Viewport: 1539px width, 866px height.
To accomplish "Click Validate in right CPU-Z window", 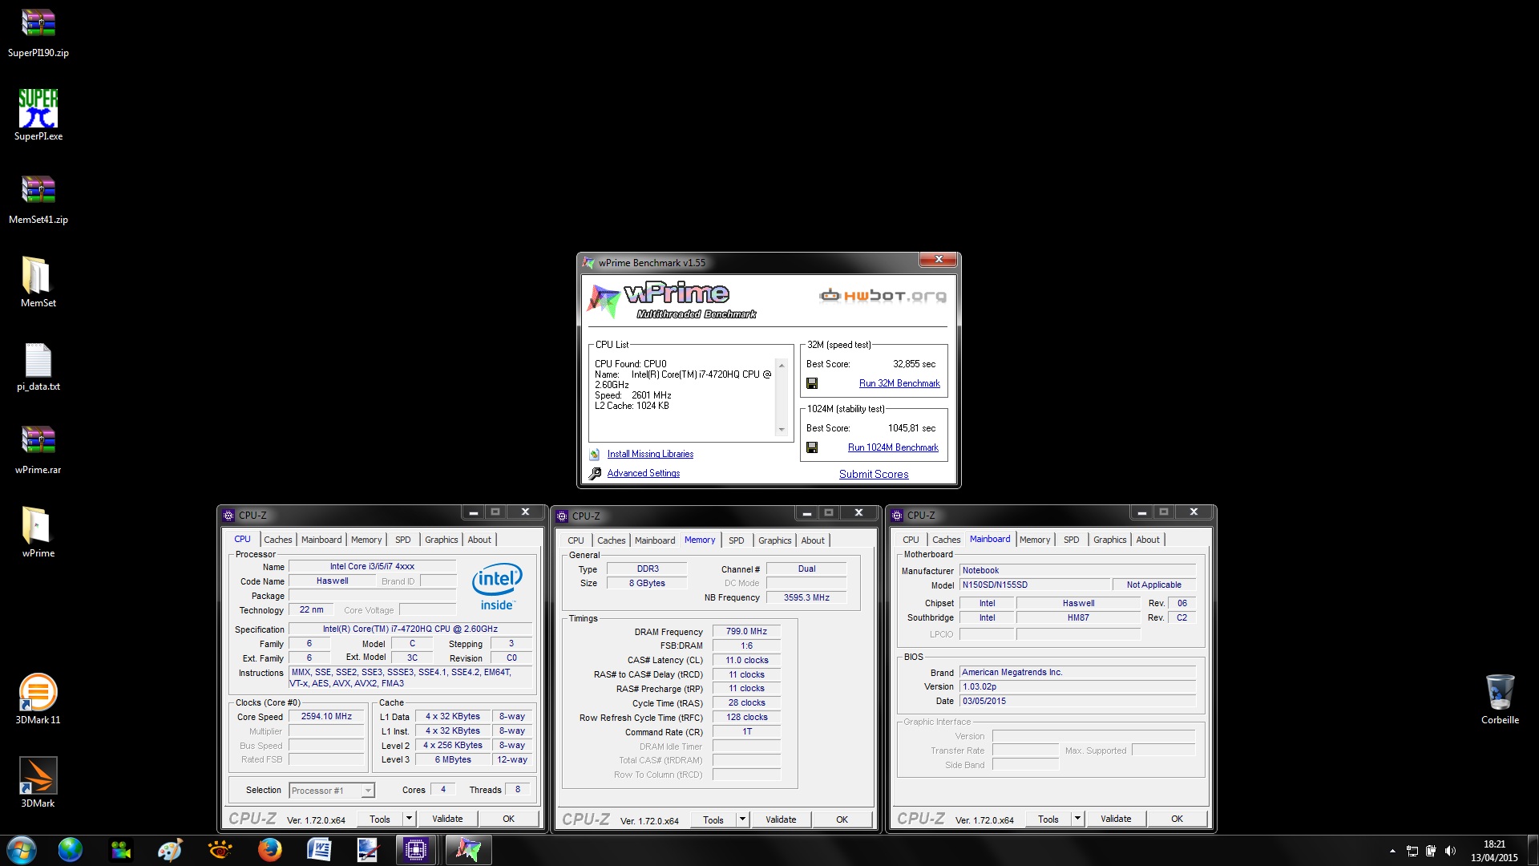I will point(1116,819).
